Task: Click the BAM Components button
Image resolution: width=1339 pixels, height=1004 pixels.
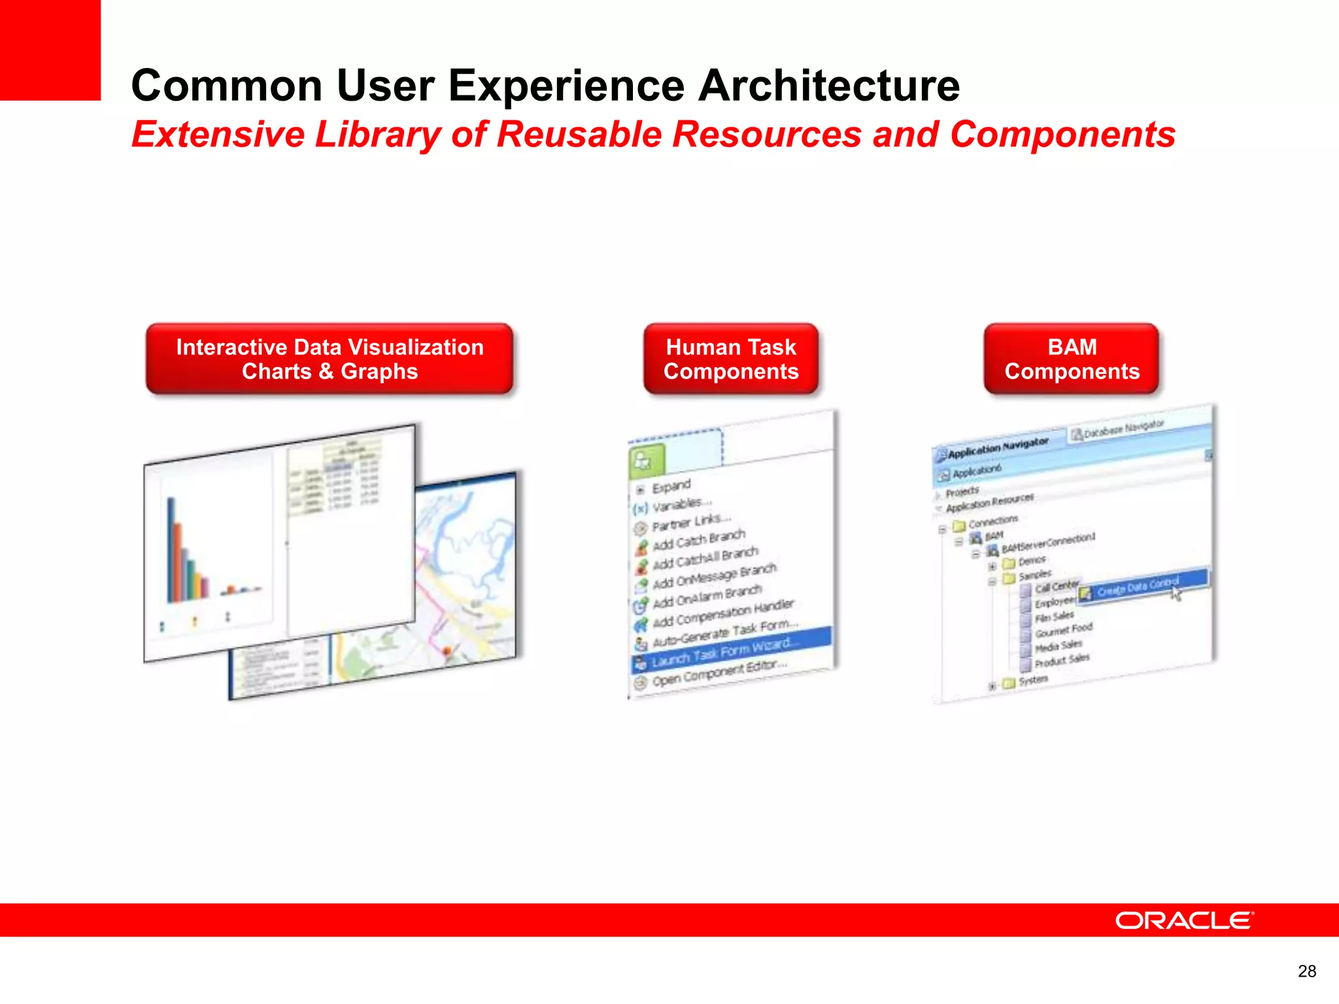Action: tap(1072, 359)
